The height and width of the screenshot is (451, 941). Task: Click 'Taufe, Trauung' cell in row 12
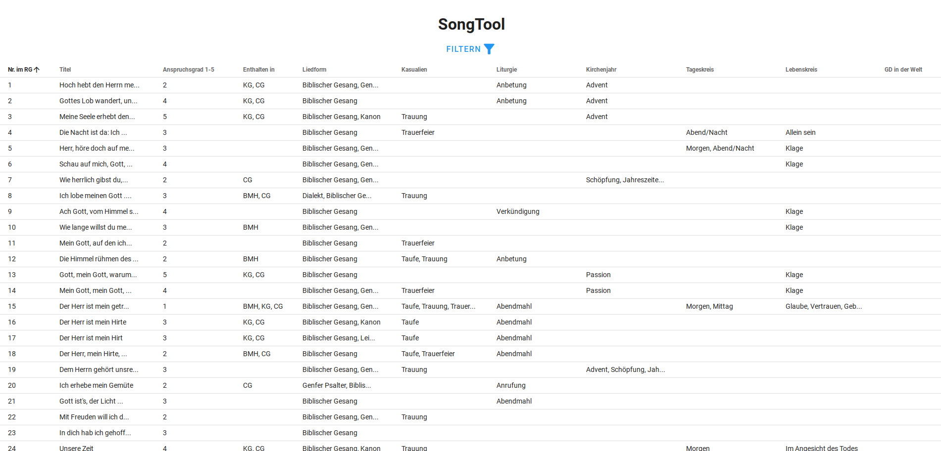tap(424, 259)
